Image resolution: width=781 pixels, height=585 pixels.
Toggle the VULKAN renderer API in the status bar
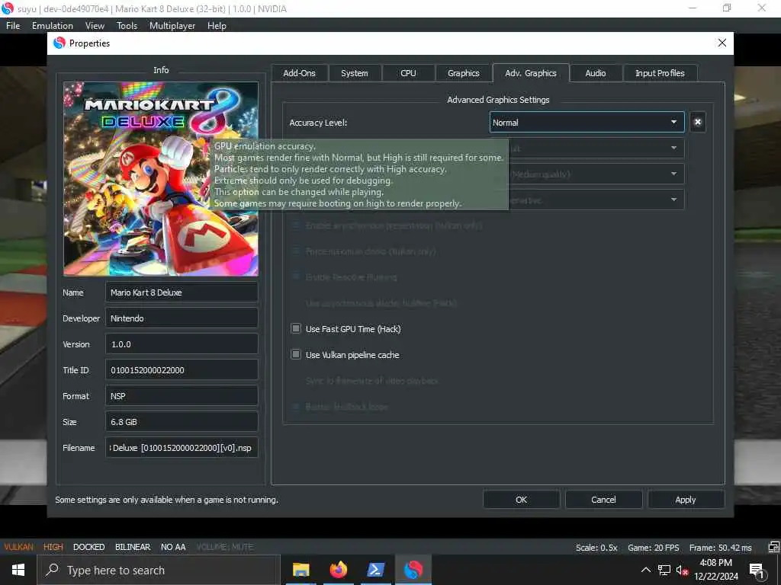pos(19,547)
